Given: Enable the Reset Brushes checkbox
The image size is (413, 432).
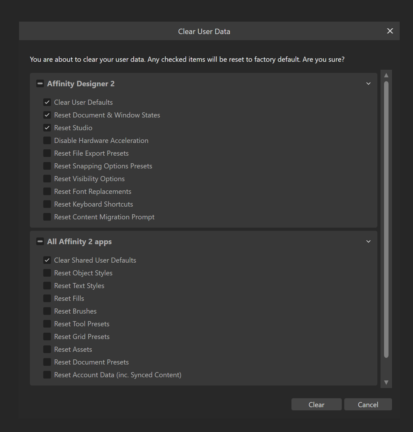Looking at the screenshot, I should [47, 311].
